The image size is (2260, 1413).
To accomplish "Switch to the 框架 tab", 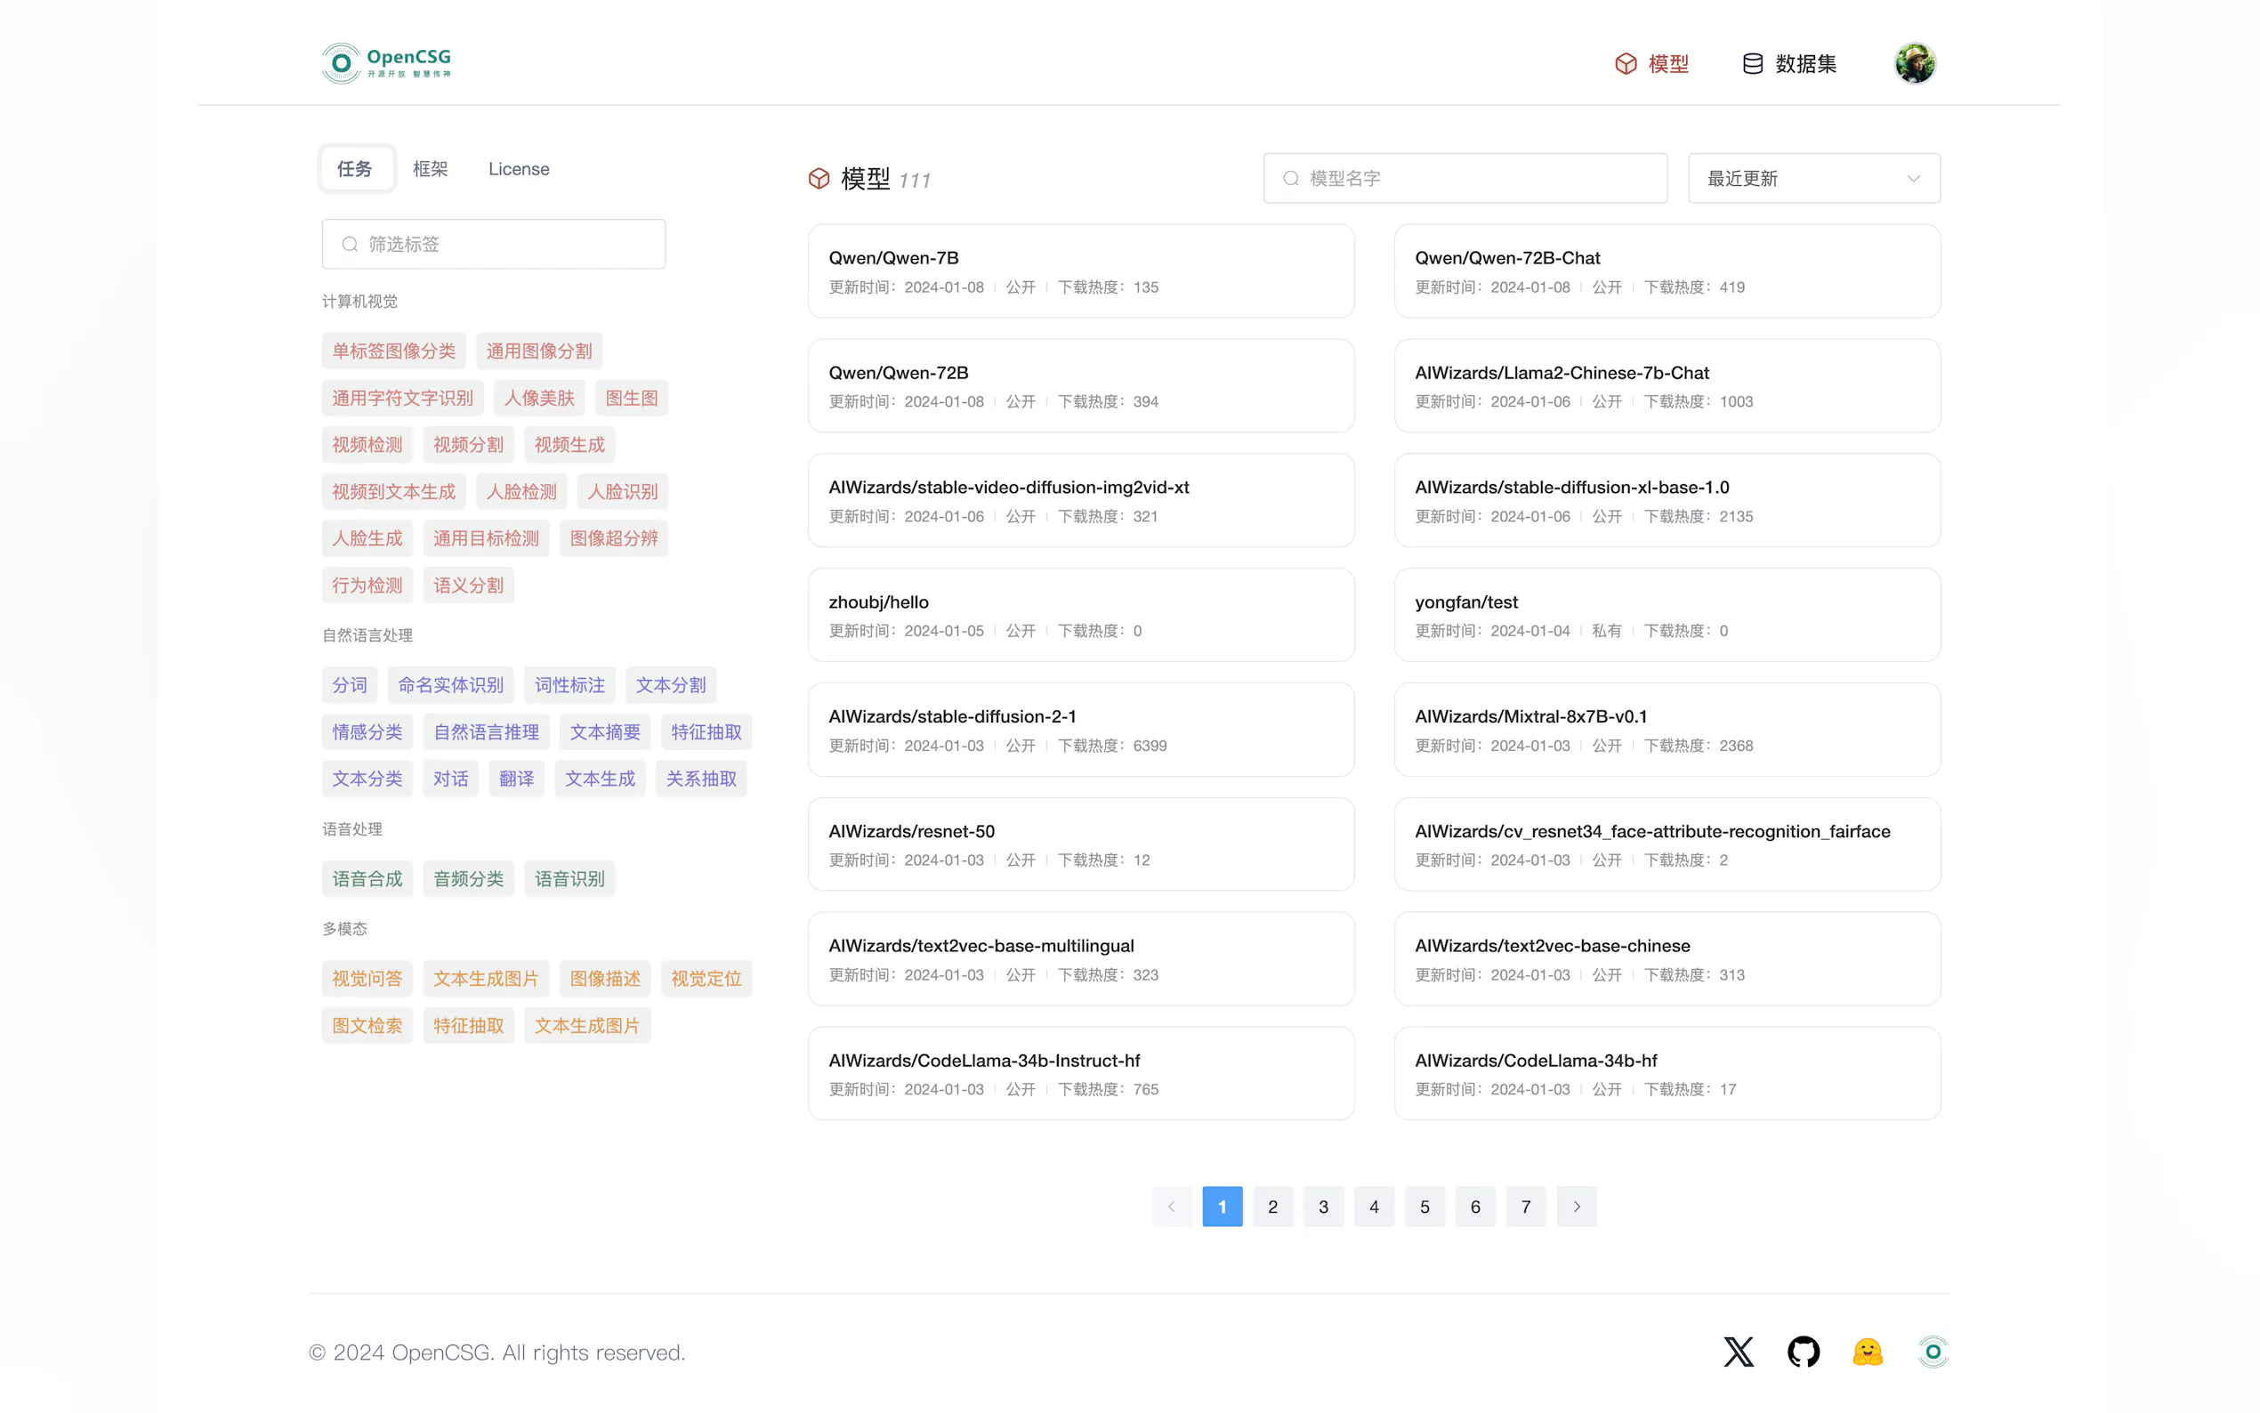I will pos(431,169).
